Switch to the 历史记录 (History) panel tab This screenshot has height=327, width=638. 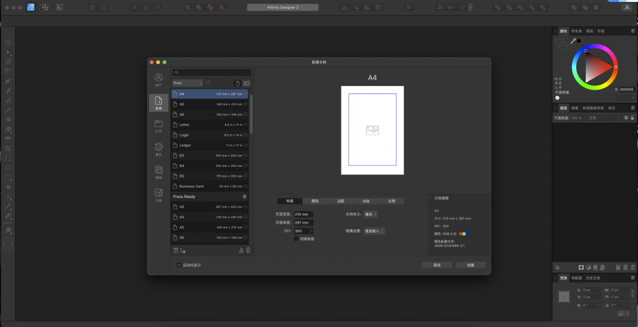tap(593, 278)
